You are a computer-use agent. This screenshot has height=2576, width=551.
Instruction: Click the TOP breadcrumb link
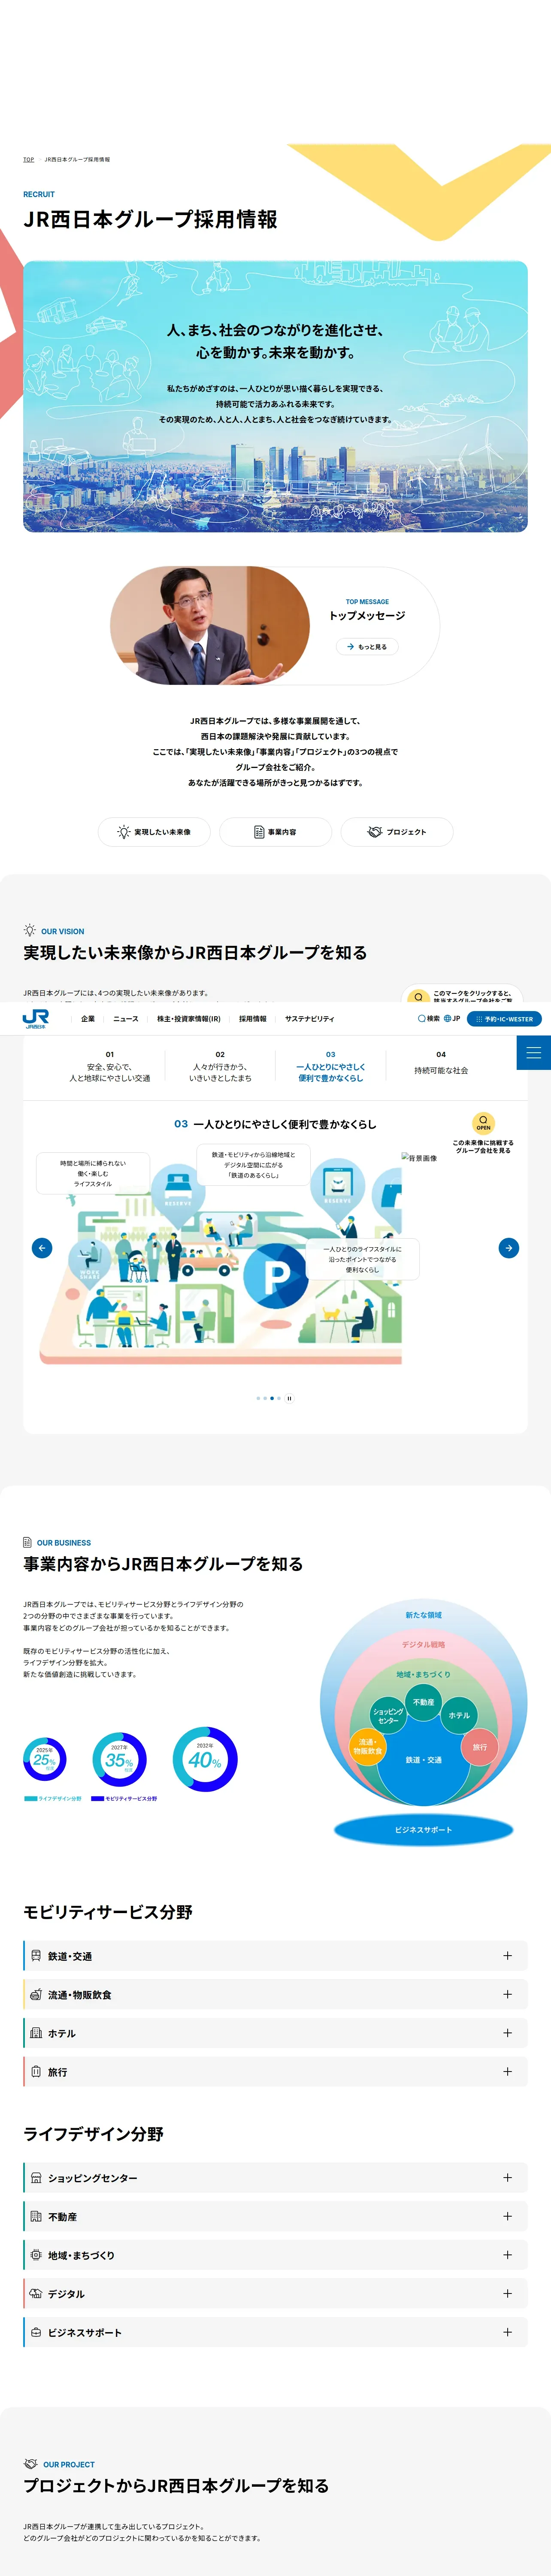tap(29, 159)
